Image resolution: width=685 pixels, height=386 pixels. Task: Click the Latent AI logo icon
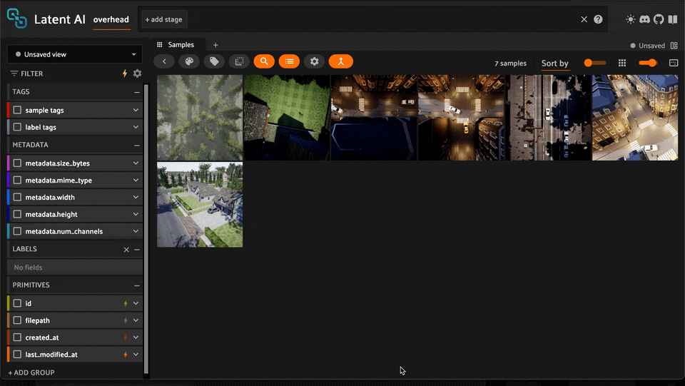point(17,19)
